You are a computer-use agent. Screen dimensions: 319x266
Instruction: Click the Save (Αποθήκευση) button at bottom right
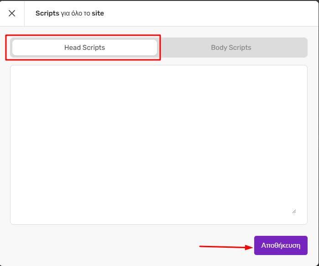(281, 245)
